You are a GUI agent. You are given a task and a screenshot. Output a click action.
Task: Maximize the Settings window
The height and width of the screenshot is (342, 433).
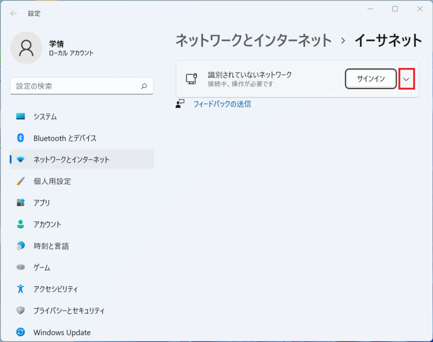click(395, 9)
